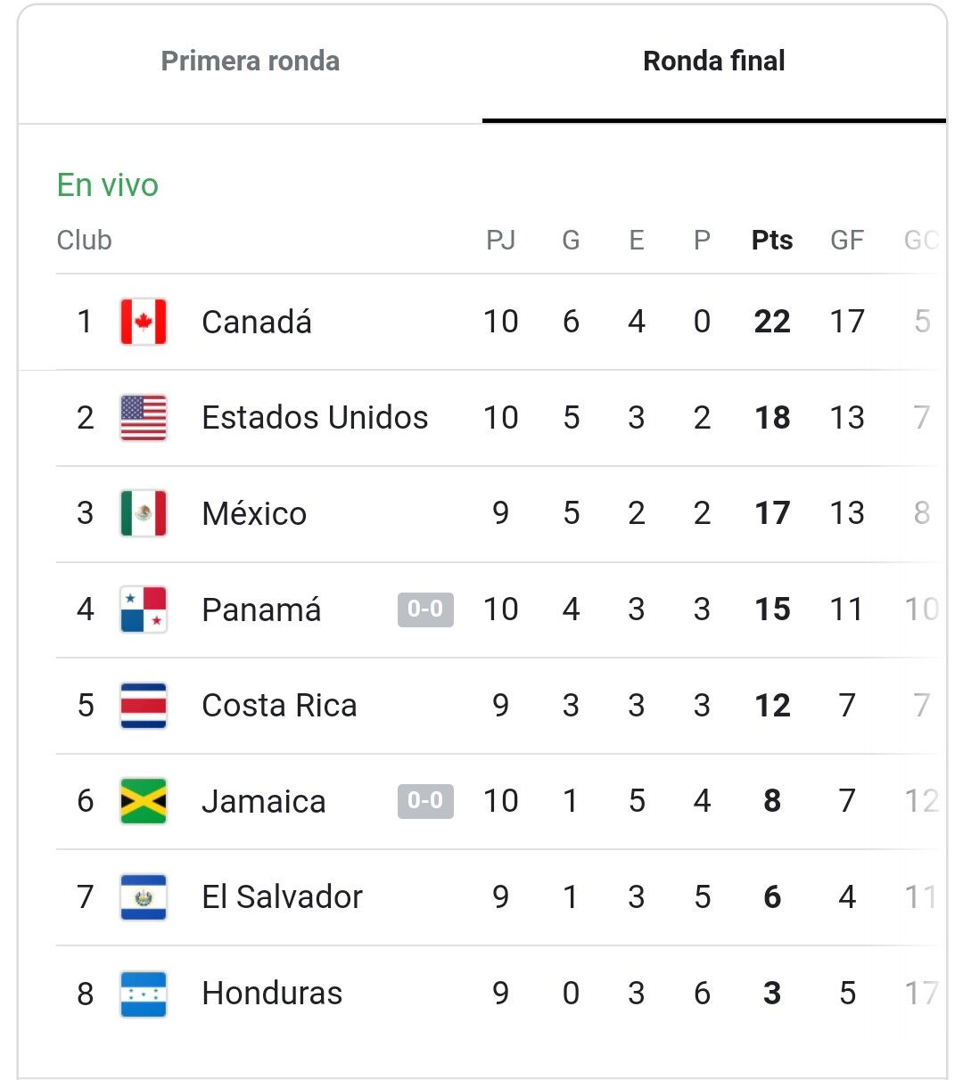
Task: Click the GF column header
Action: 847,240
